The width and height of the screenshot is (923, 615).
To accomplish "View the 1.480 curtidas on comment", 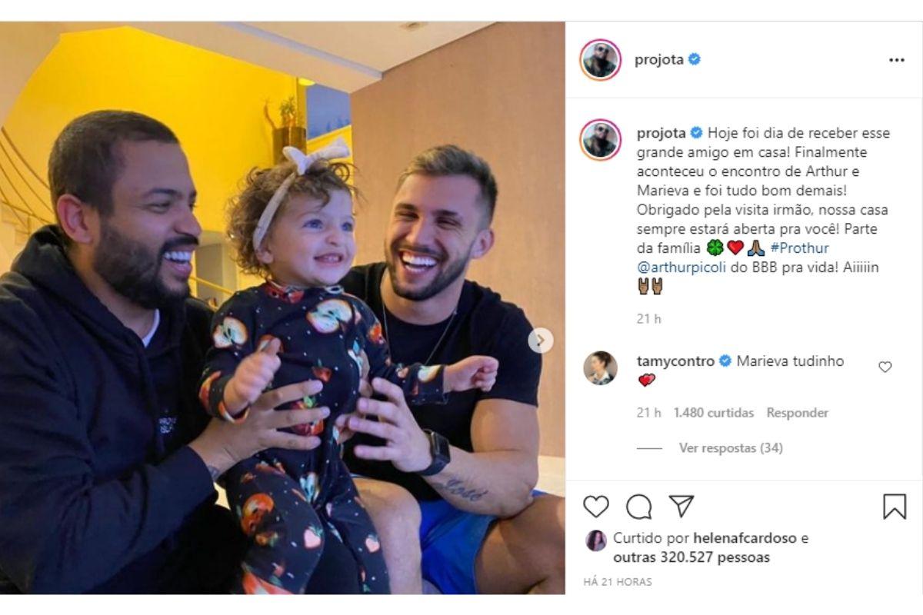I will [714, 413].
